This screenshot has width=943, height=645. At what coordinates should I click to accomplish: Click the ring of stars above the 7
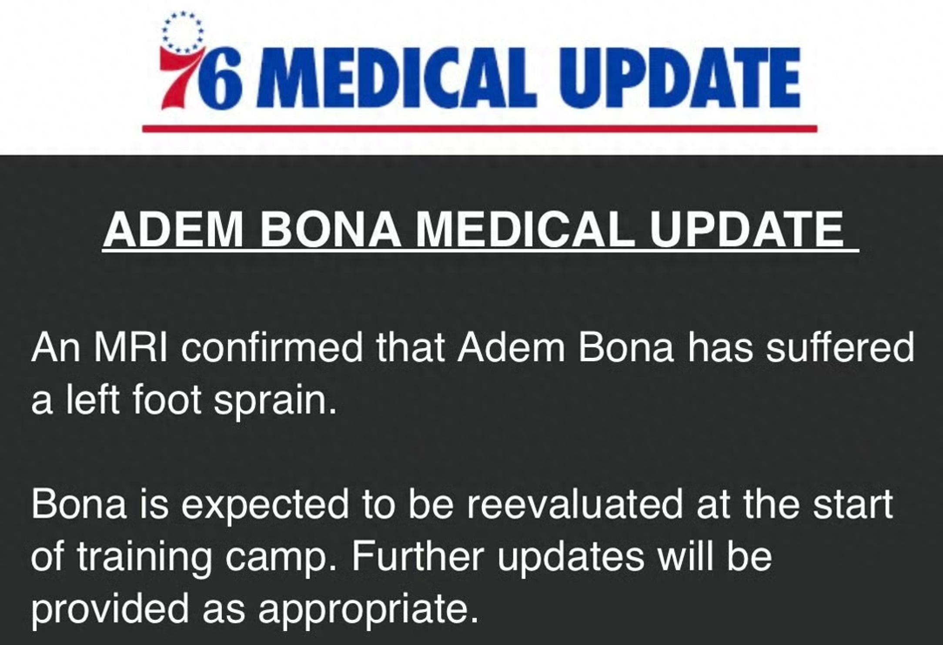point(182,32)
